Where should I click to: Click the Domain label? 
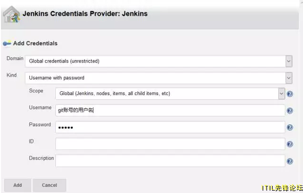[x=15, y=58]
